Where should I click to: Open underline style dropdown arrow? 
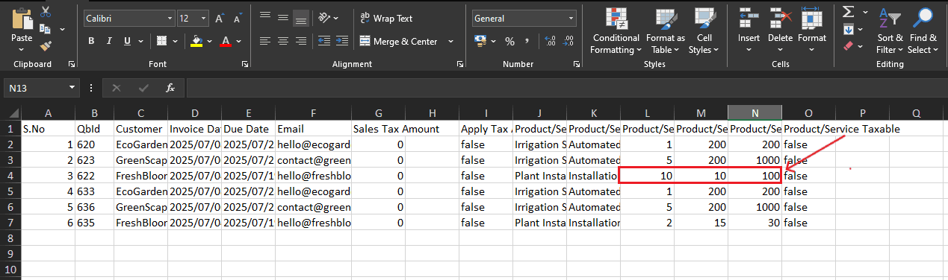pos(140,41)
